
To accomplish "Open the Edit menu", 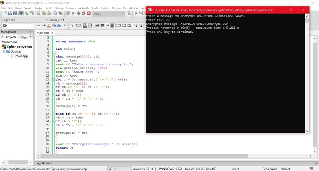I will point(10,8).
